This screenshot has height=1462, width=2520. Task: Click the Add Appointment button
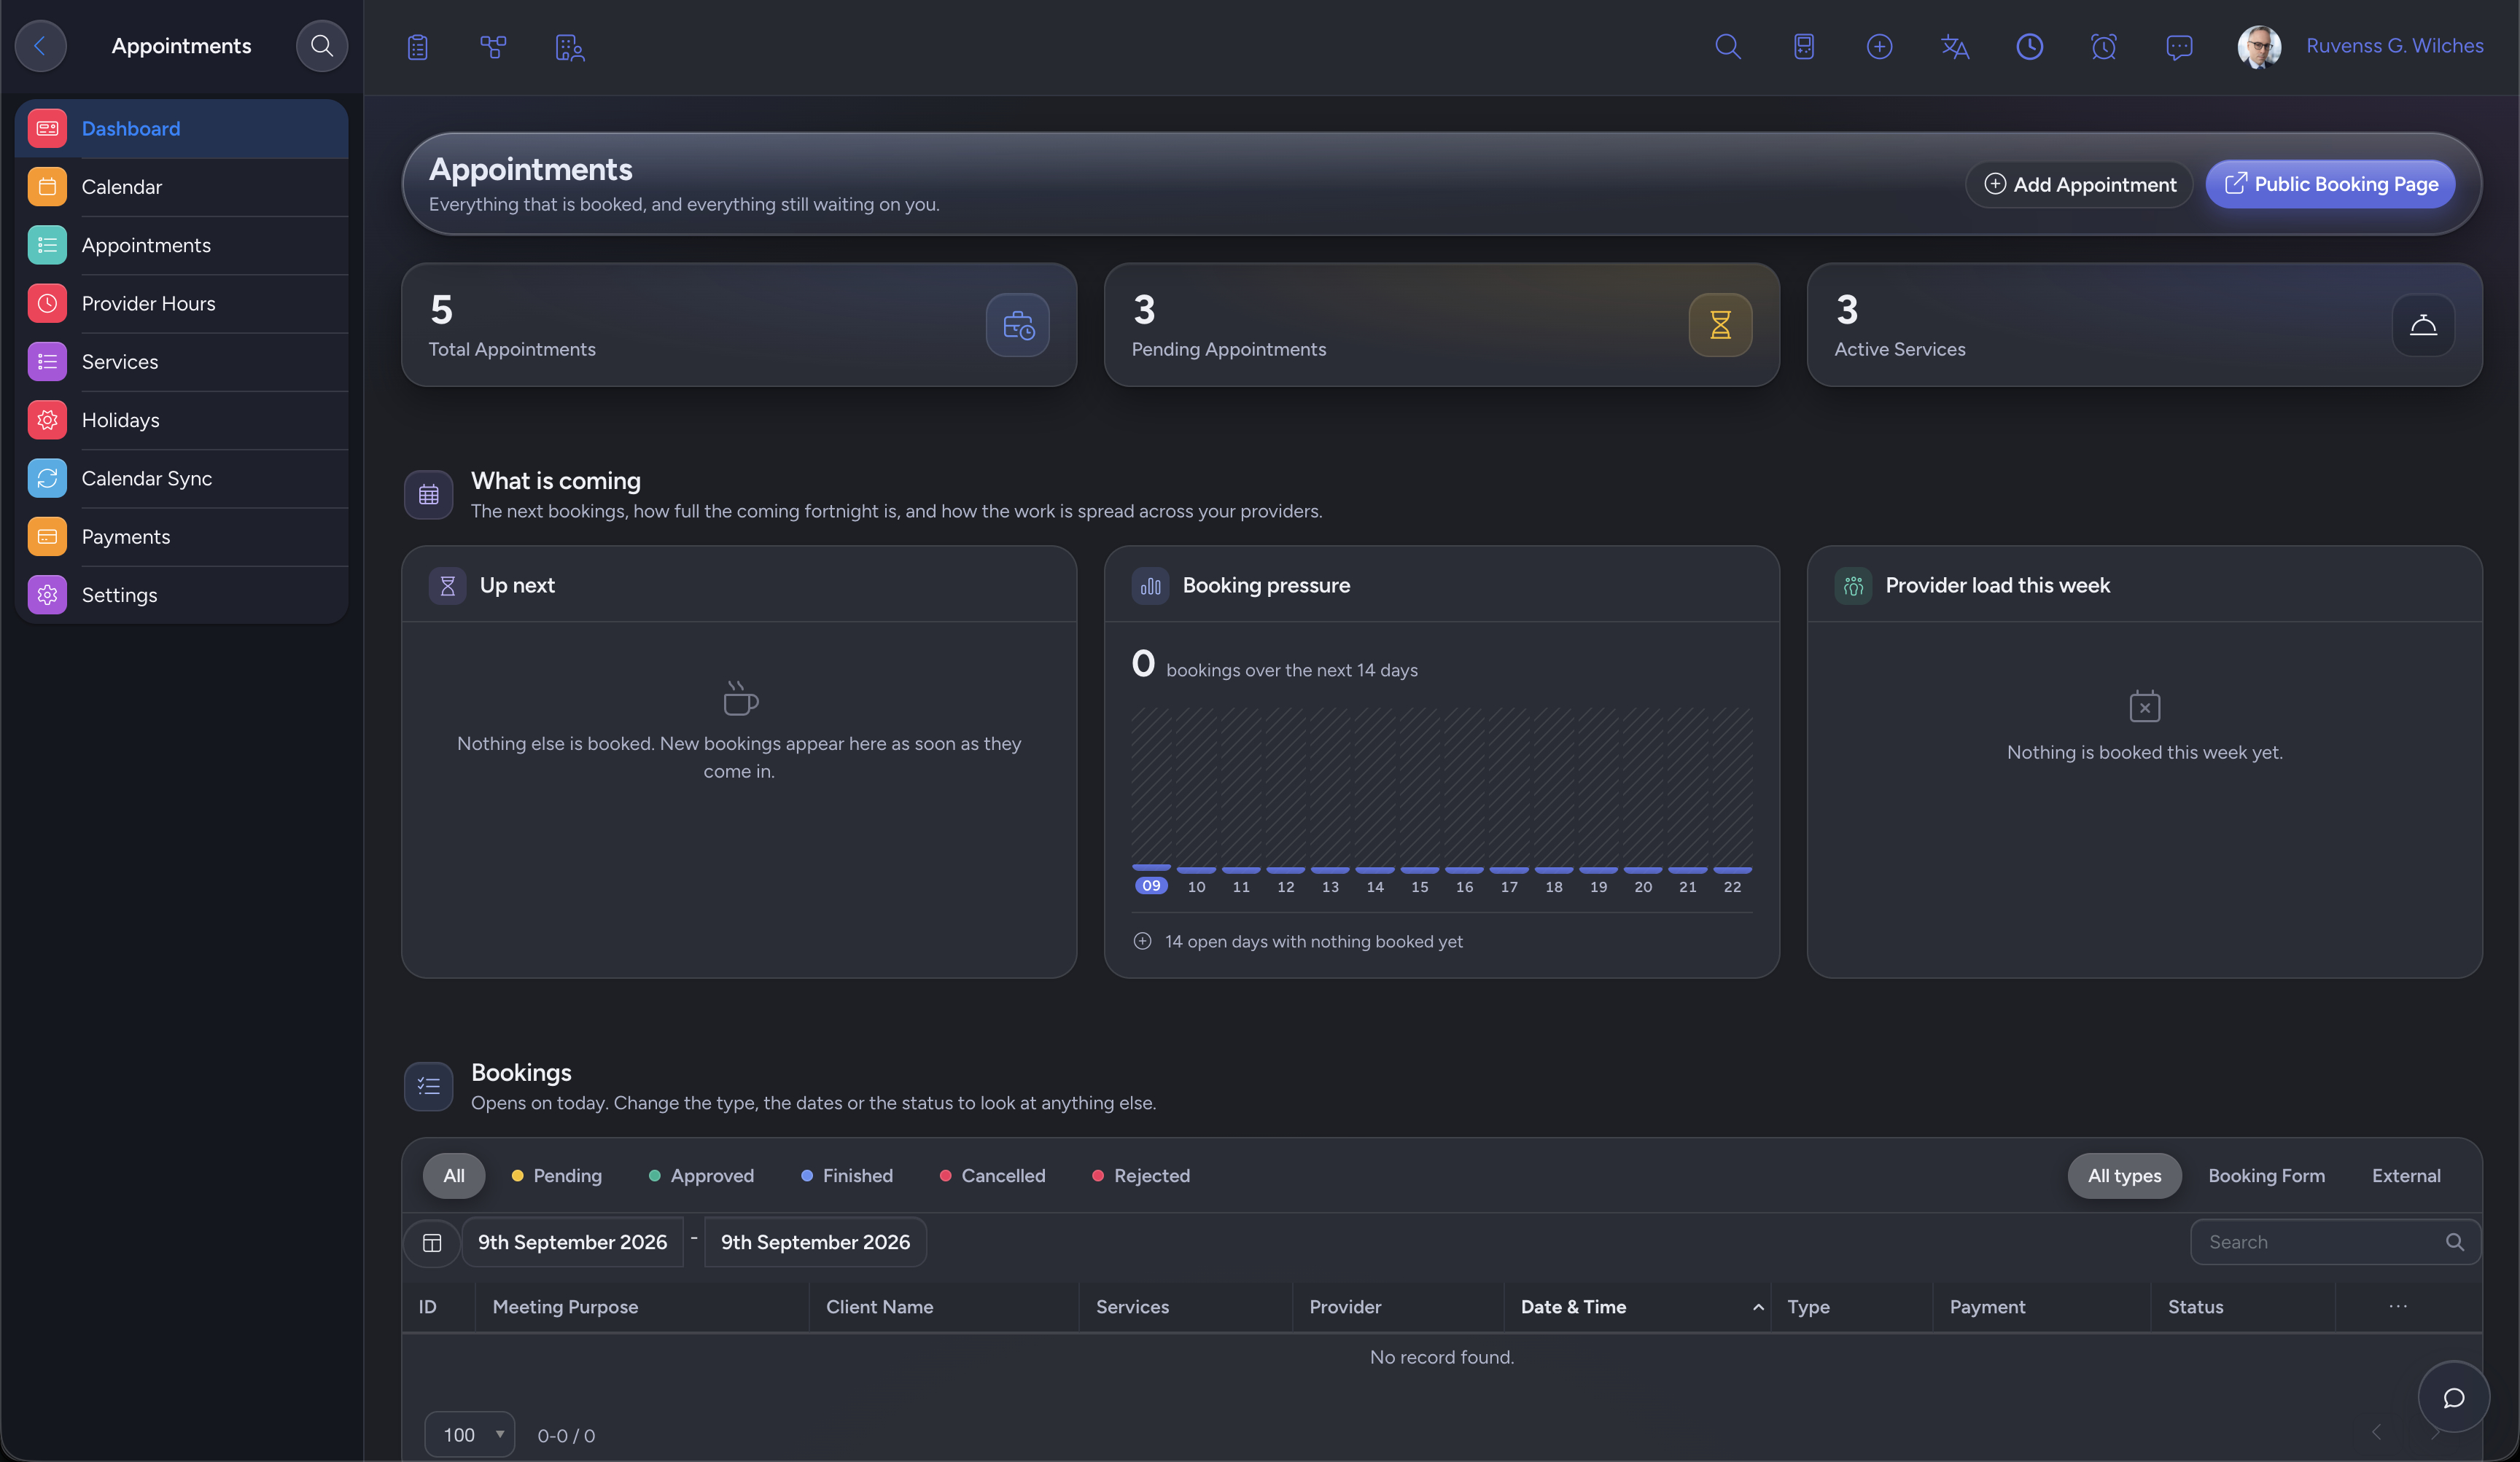point(2079,184)
